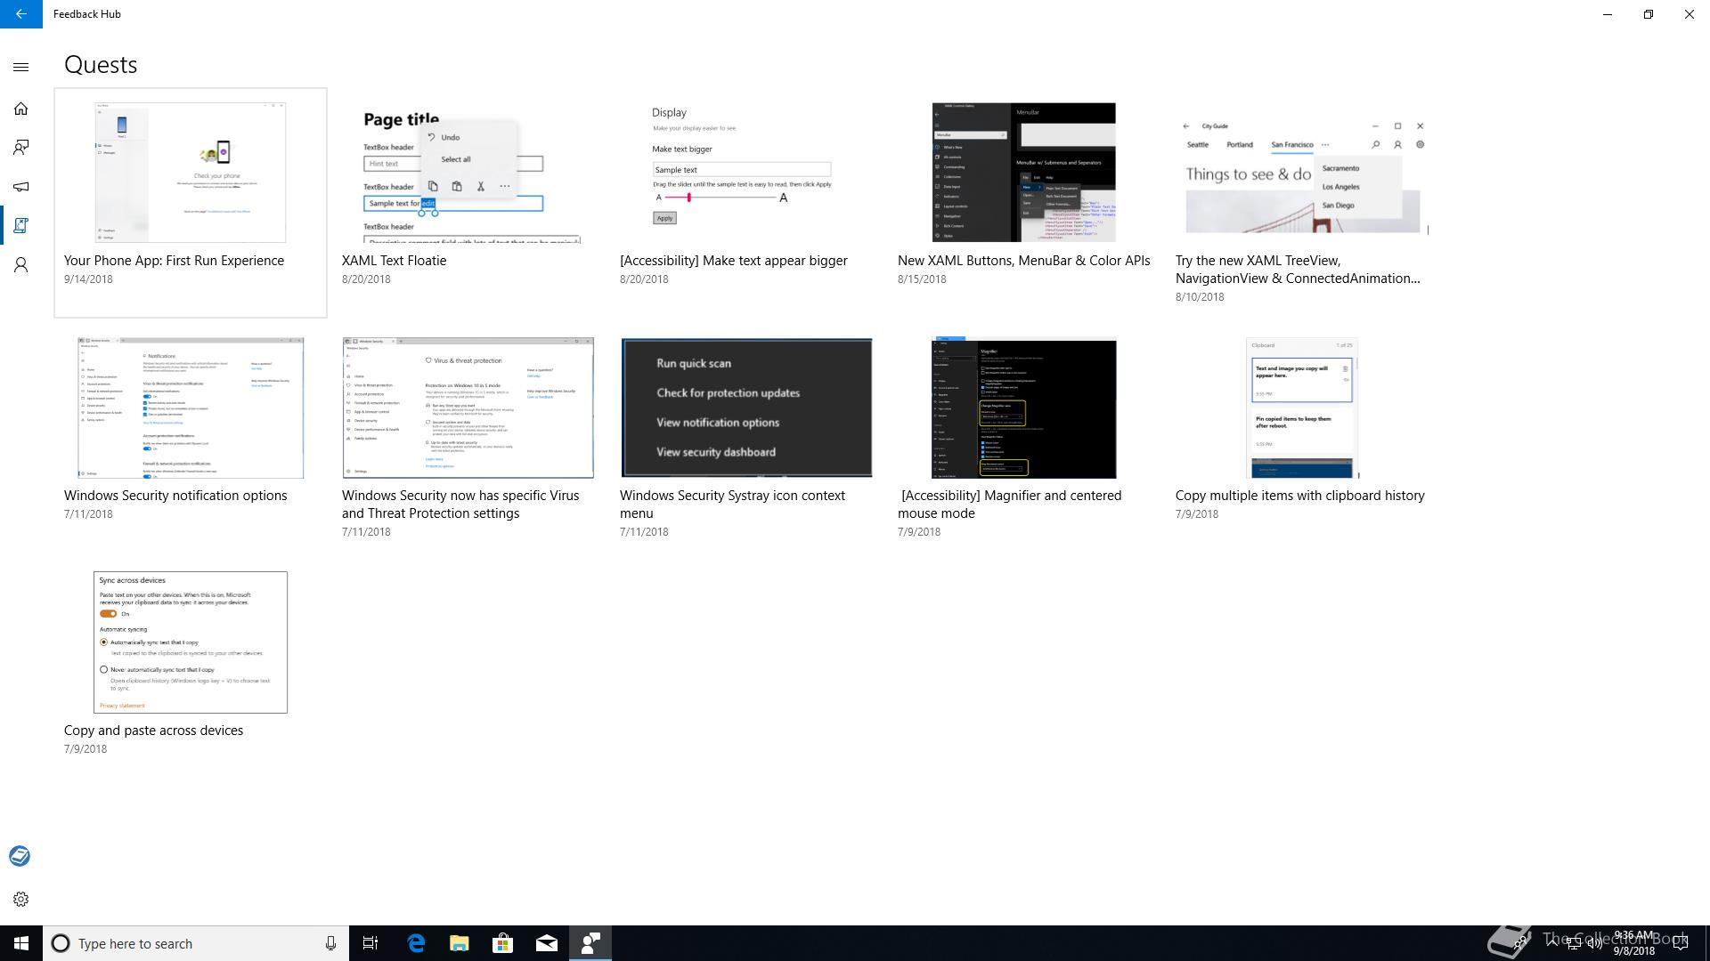The width and height of the screenshot is (1710, 961).
Task: Launch Microsoft Edge from taskbar
Action: [416, 943]
